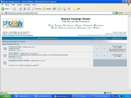Open the Kategoria SubFor subforum link
This screenshot has height=98, width=131.
(17, 58)
